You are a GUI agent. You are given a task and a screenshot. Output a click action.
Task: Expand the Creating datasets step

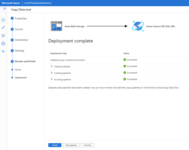click(51, 66)
